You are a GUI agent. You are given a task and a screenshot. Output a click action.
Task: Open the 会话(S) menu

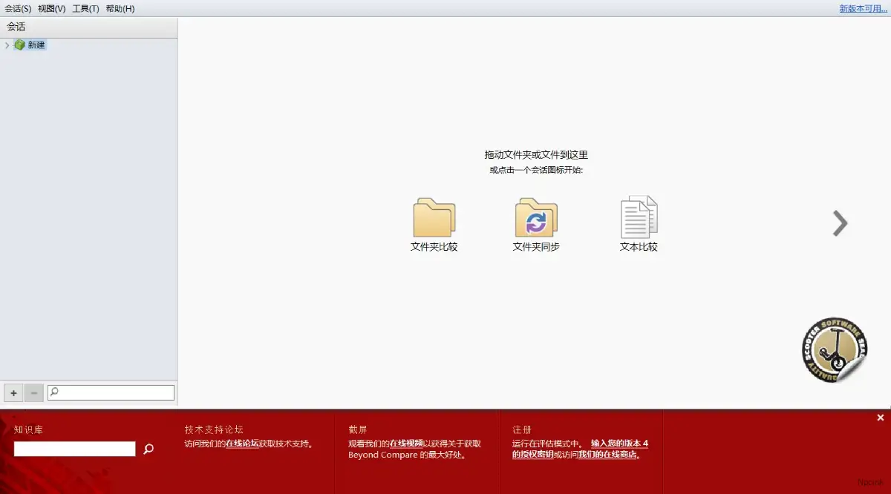tap(16, 8)
